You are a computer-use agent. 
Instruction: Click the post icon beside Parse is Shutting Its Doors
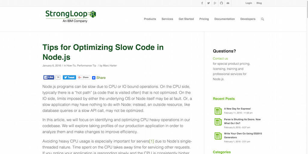218,122
